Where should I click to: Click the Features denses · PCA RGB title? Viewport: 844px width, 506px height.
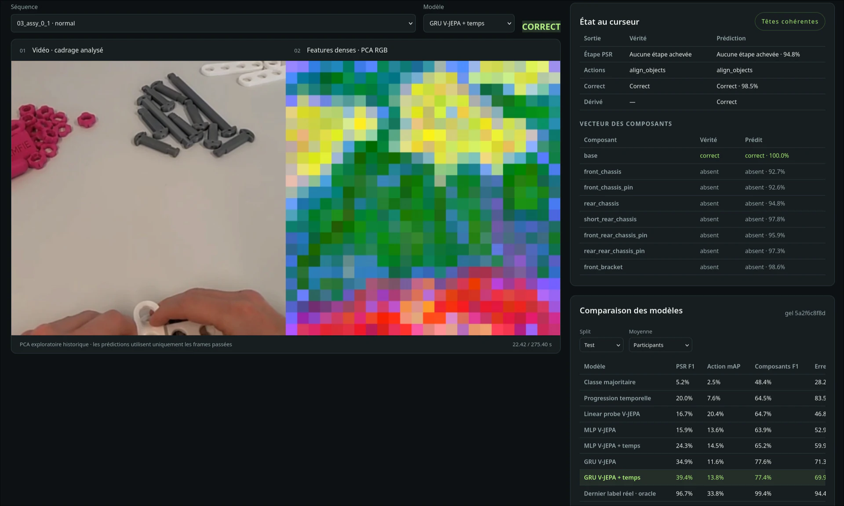click(x=347, y=50)
